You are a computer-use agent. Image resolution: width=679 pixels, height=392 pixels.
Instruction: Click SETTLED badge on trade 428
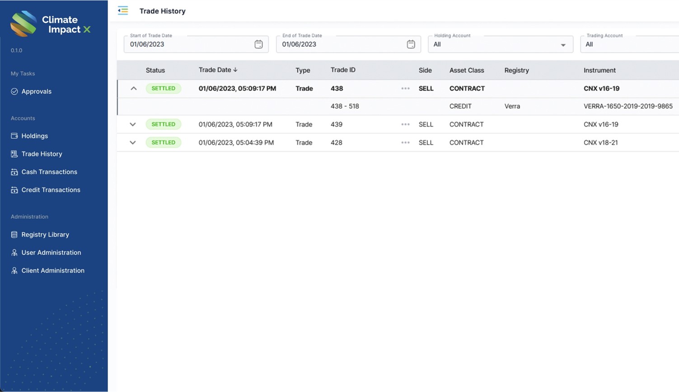tap(164, 142)
